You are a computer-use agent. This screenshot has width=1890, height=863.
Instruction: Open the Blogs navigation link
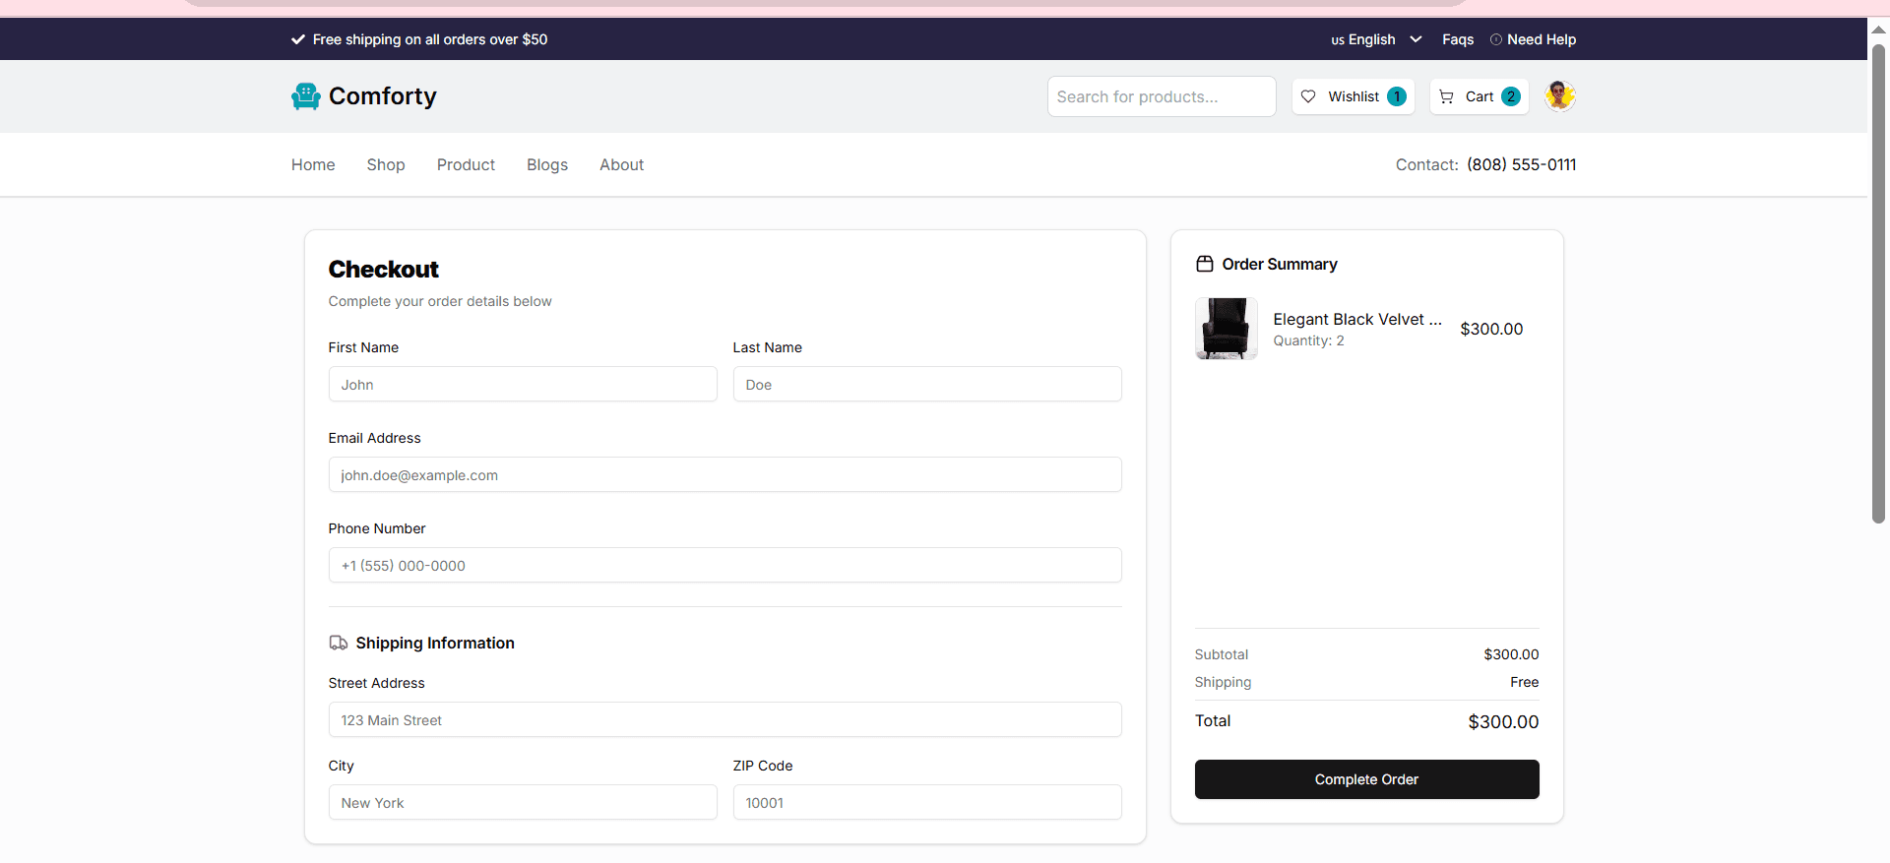click(546, 164)
